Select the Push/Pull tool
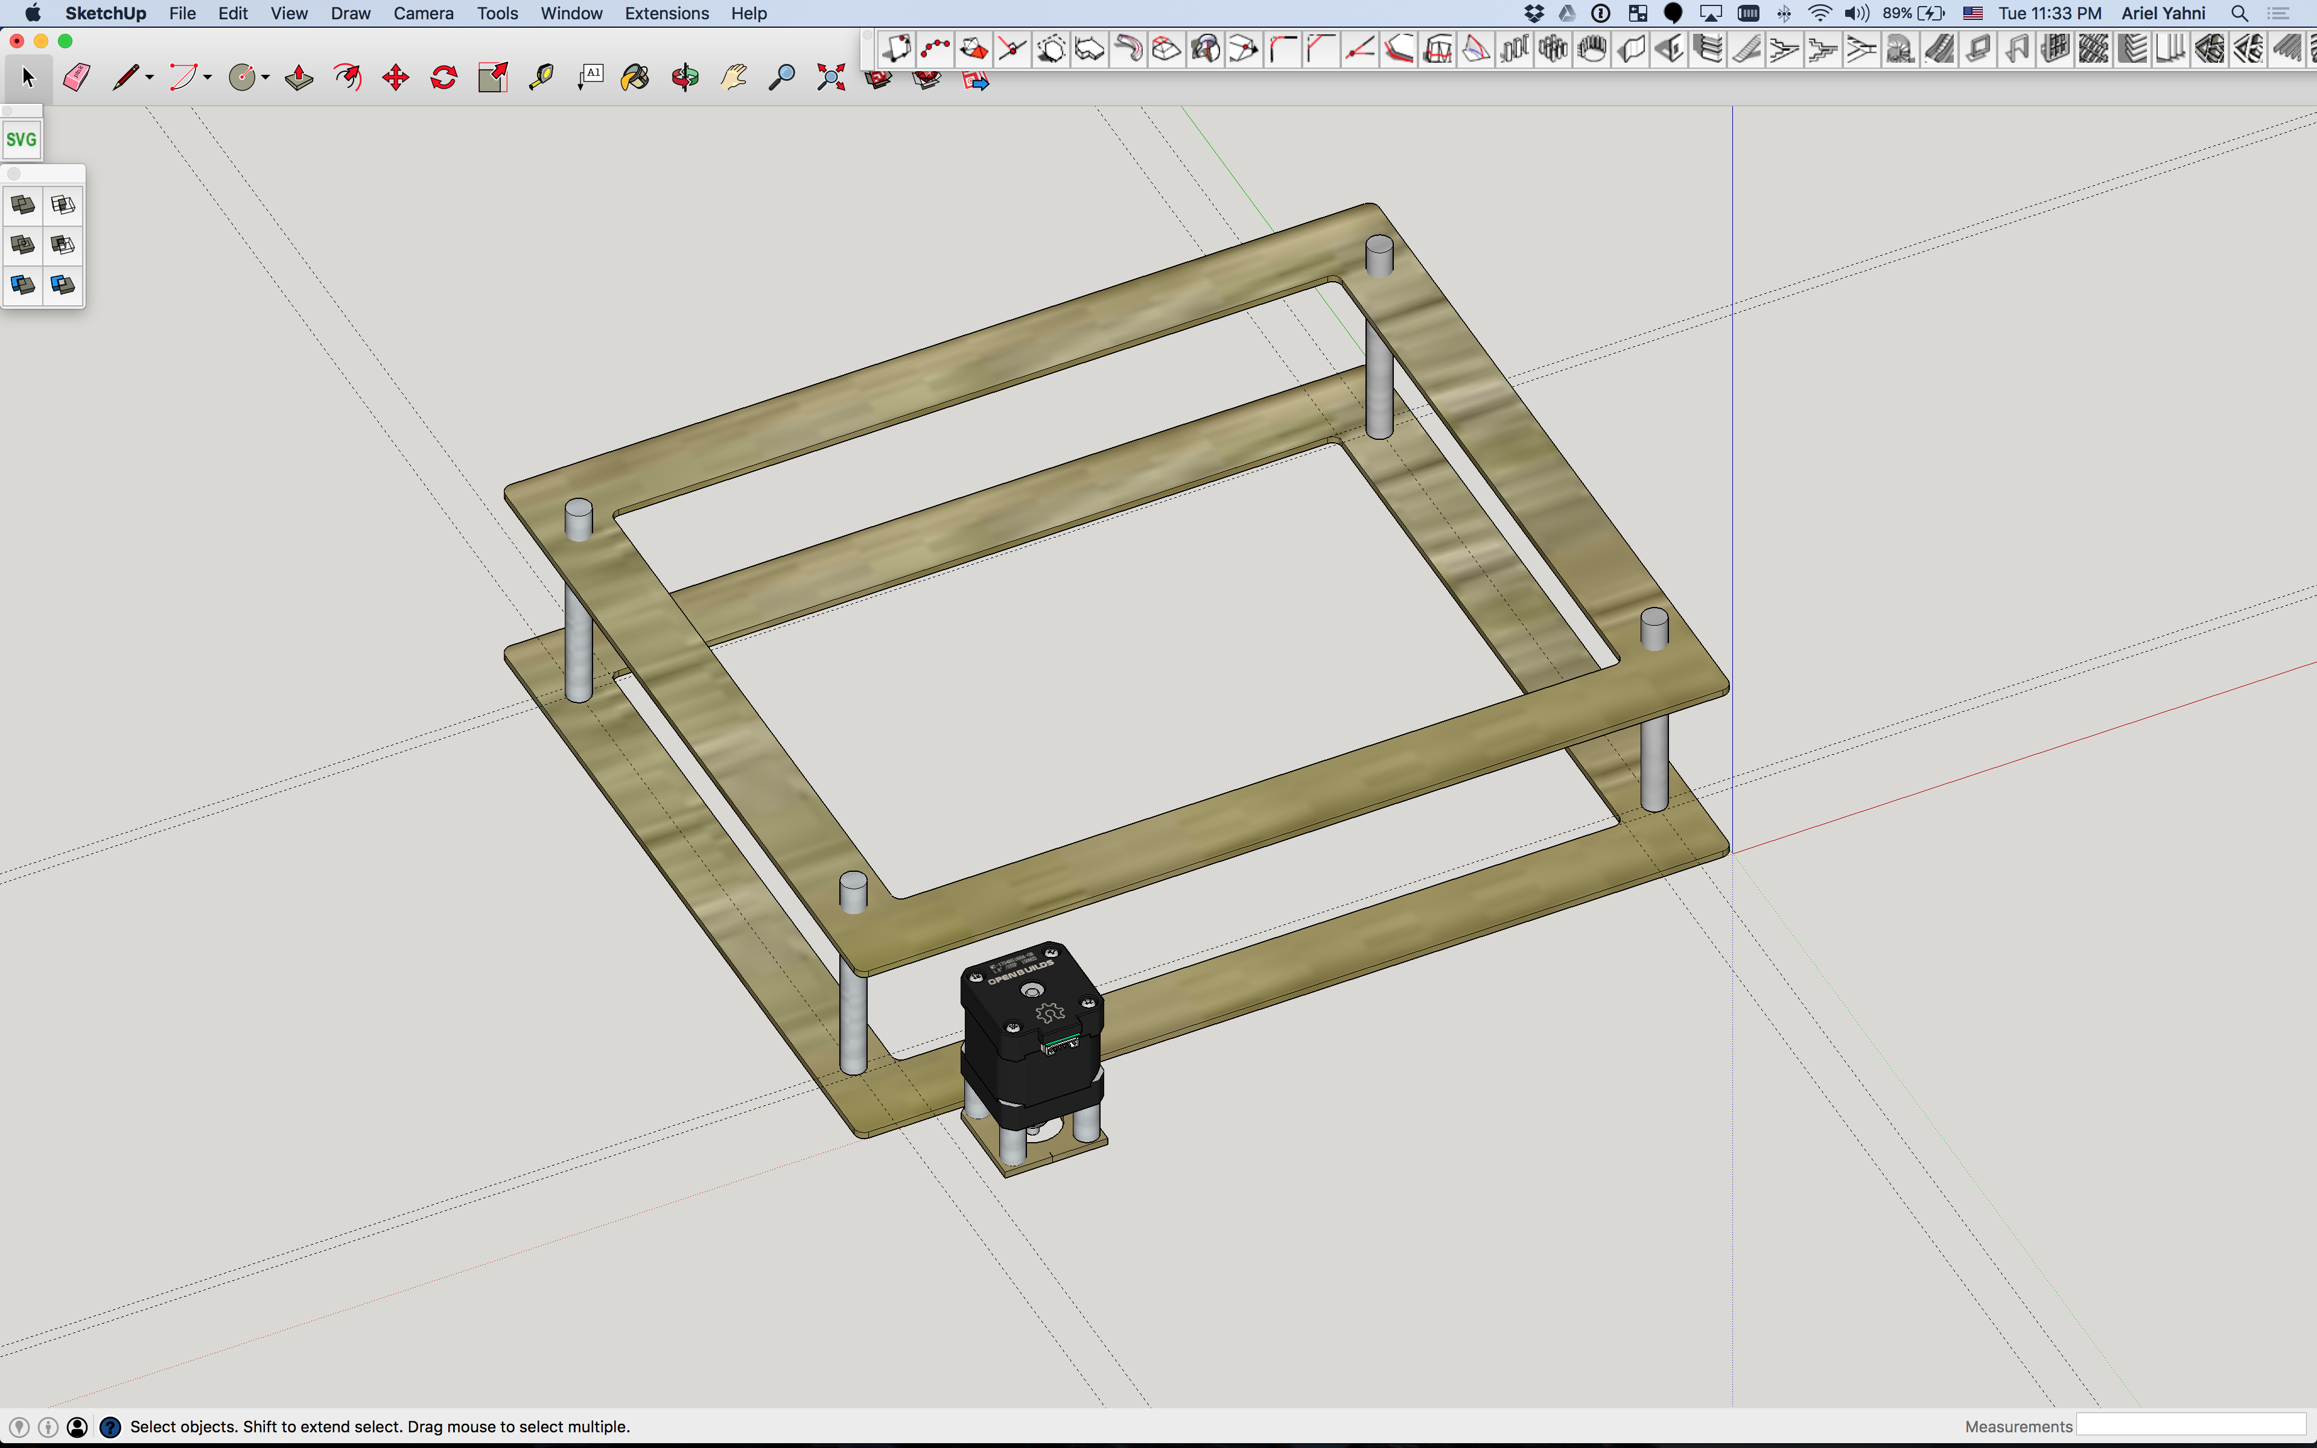This screenshot has height=1448, width=2317. pos(299,78)
